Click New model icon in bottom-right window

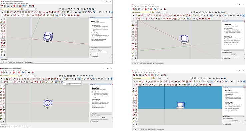point(134,75)
